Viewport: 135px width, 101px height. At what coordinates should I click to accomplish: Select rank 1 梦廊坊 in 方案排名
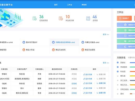click(123, 63)
